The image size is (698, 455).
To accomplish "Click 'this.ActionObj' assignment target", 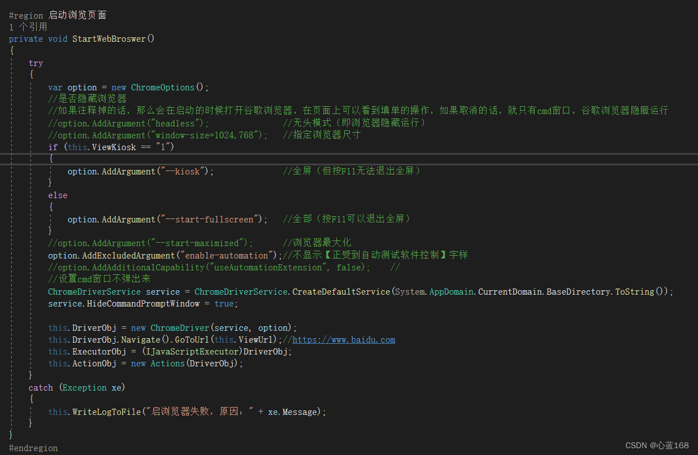I will (x=83, y=364).
